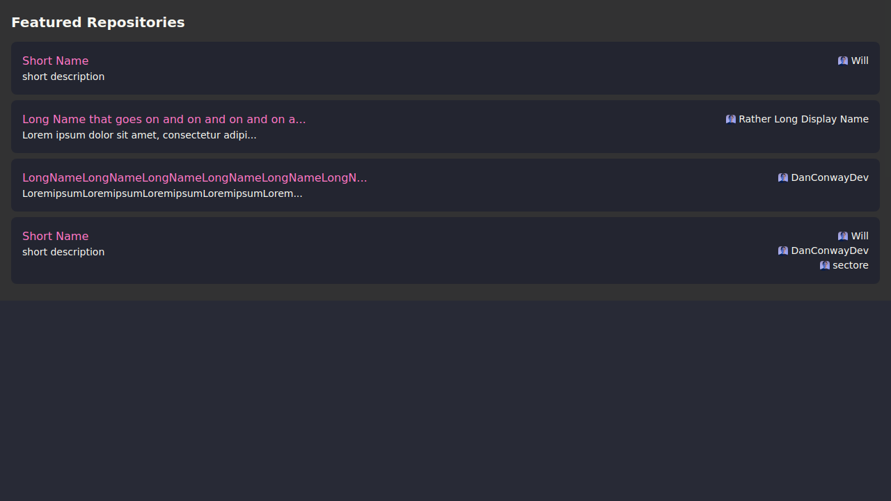891x501 pixels.
Task: Click the LoremipsumLoremipsum truncated description
Action: click(162, 193)
